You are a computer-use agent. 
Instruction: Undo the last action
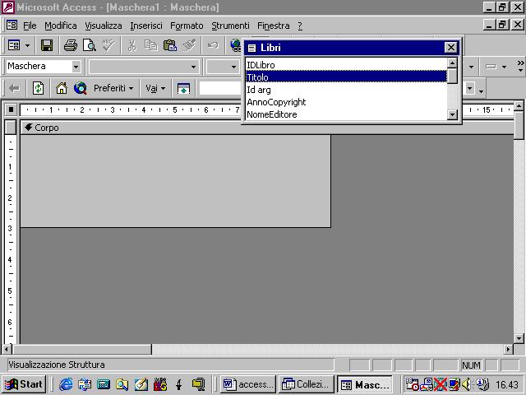pyautogui.click(x=213, y=45)
